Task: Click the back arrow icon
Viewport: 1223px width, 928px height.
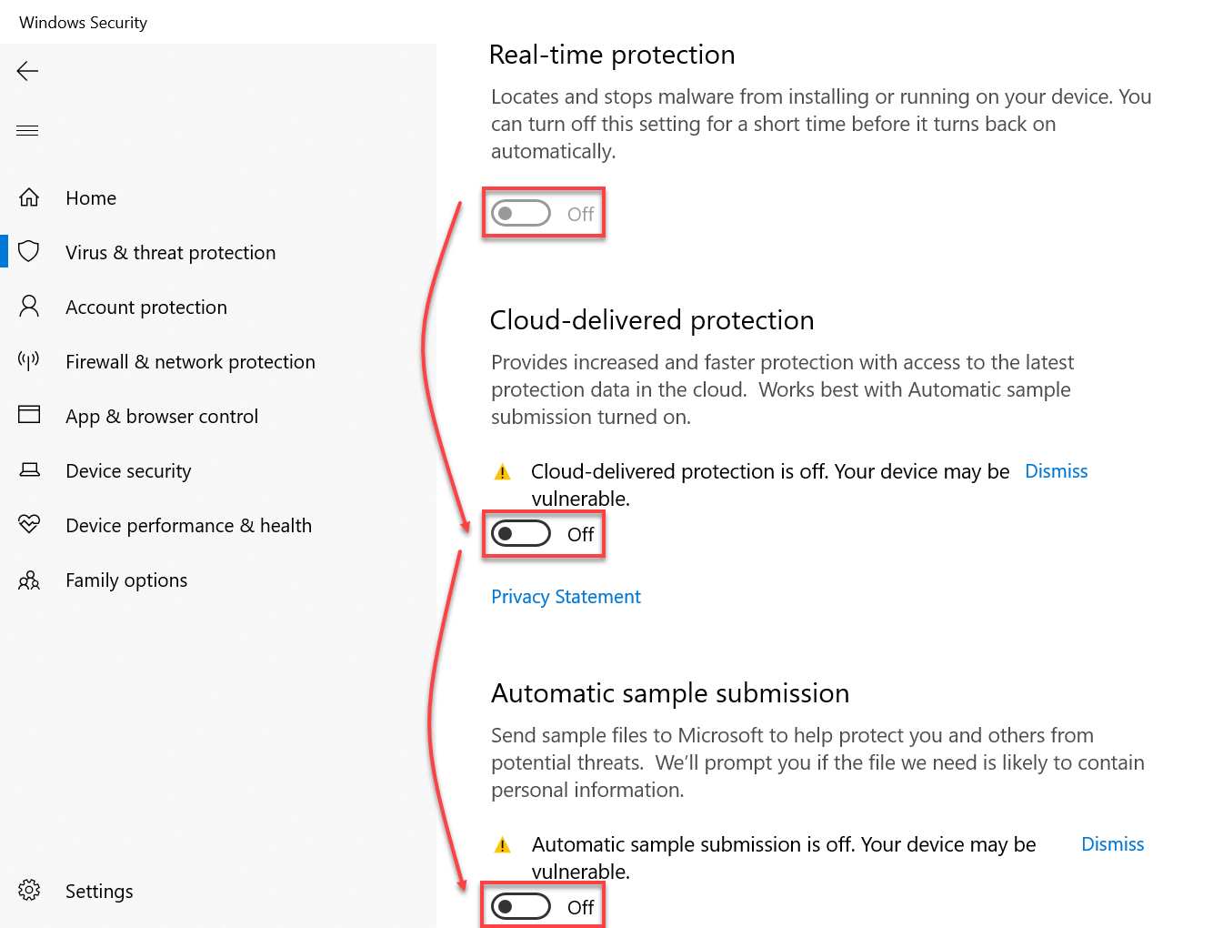Action: coord(27,71)
